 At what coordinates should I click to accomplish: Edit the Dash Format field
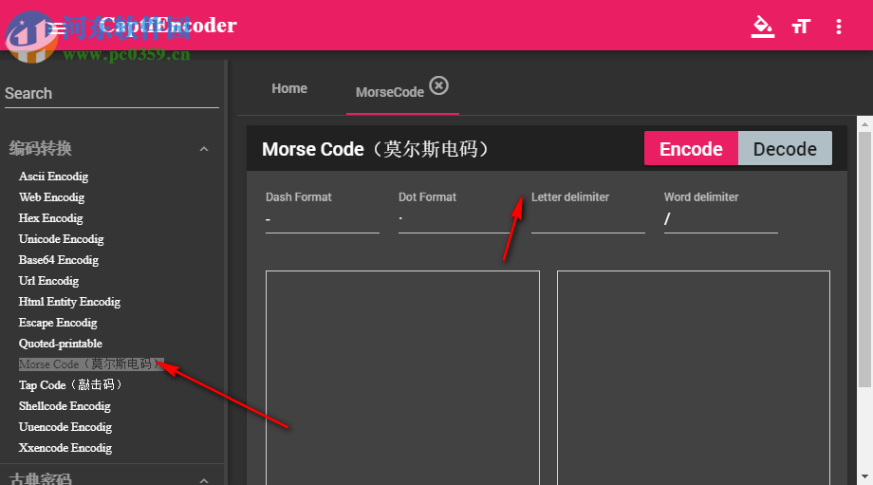(323, 219)
